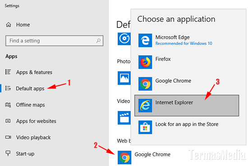Choose Google Chrome in the popup list
This screenshot has width=248, height=166.
[187, 84]
